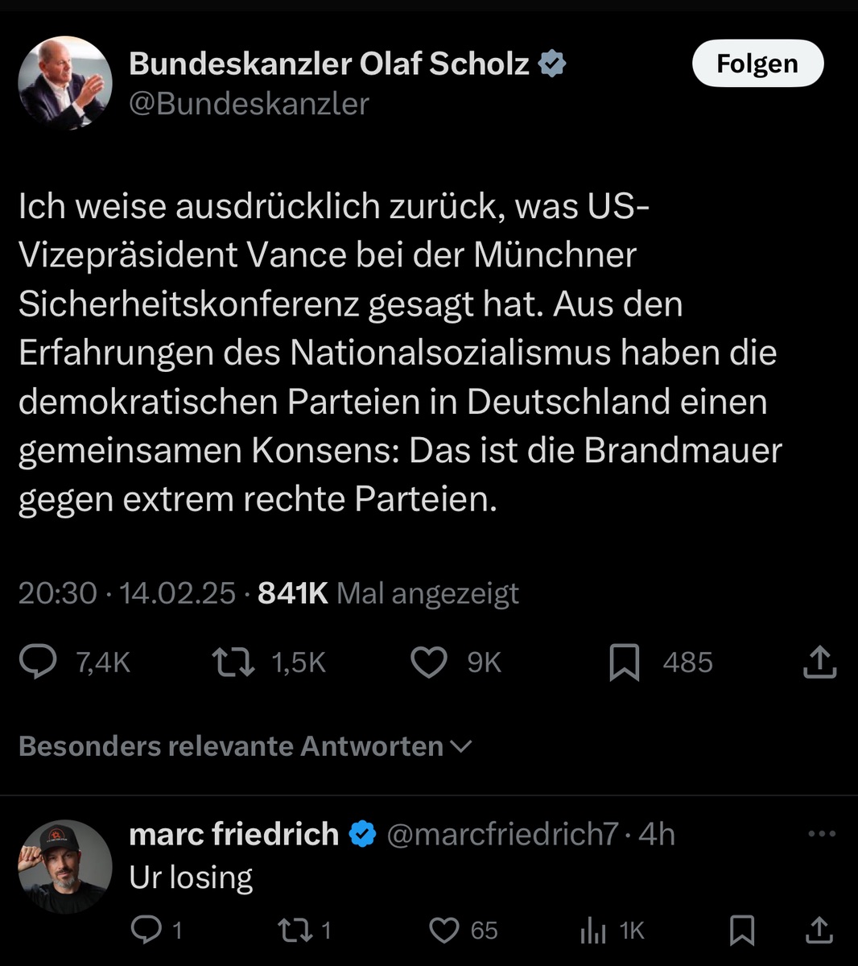Repost the main Bundeskanzler post

pyautogui.click(x=233, y=662)
